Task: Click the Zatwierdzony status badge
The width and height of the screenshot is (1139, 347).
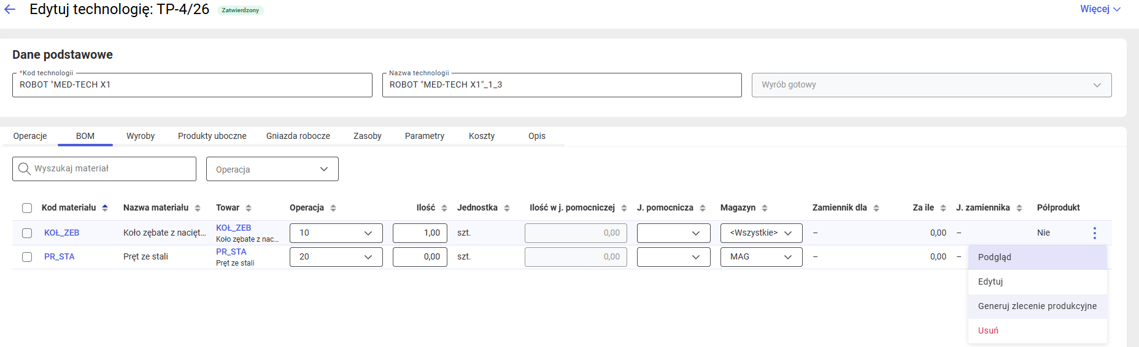Action: pyautogui.click(x=241, y=10)
